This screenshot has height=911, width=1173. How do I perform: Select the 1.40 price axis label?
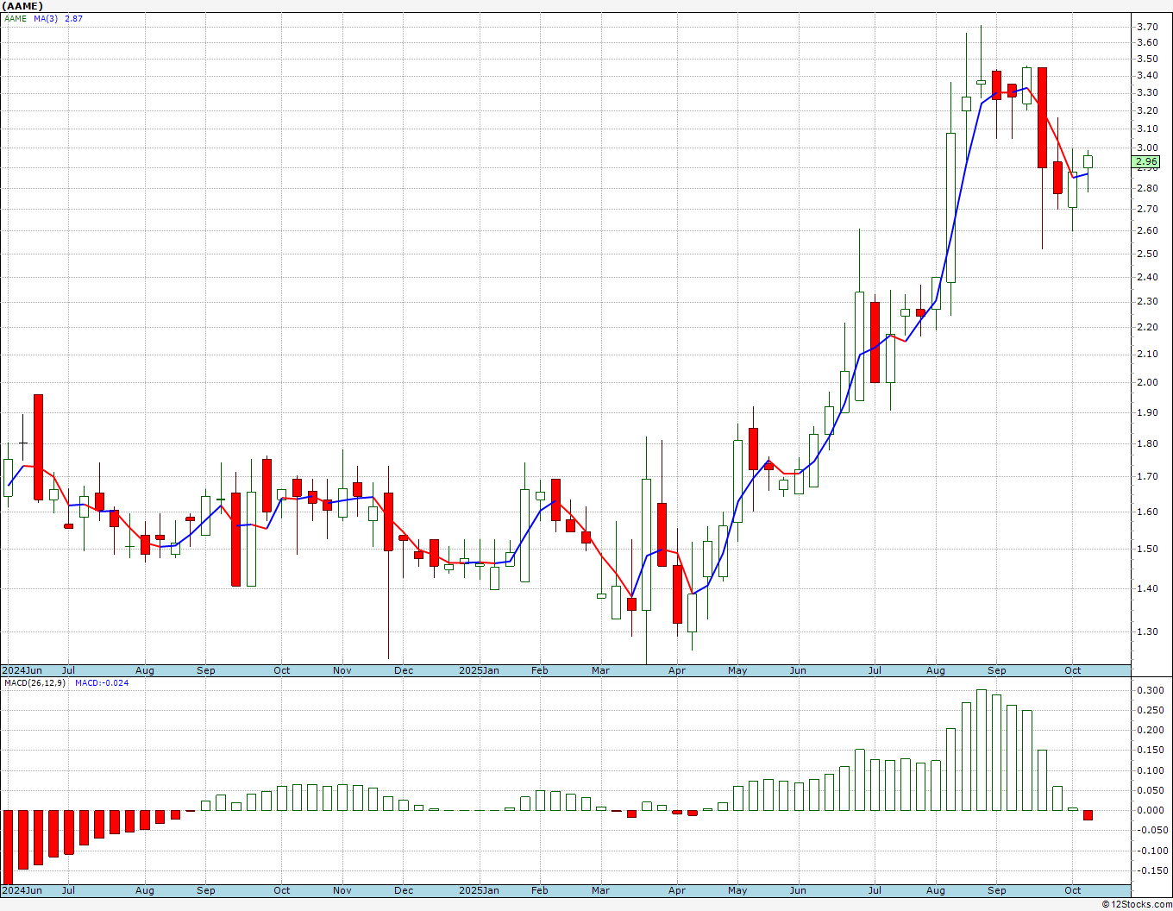(1147, 589)
